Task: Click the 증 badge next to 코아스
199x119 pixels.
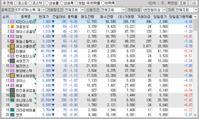Action: pos(12,81)
